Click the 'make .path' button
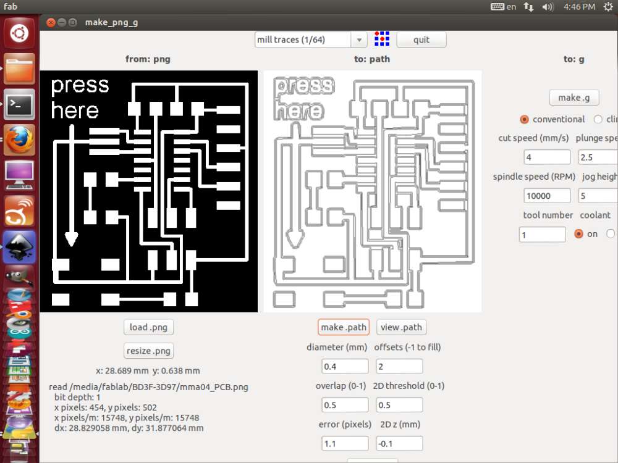 344,327
